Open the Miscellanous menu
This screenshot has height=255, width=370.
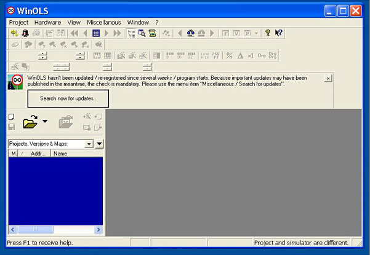pos(104,22)
